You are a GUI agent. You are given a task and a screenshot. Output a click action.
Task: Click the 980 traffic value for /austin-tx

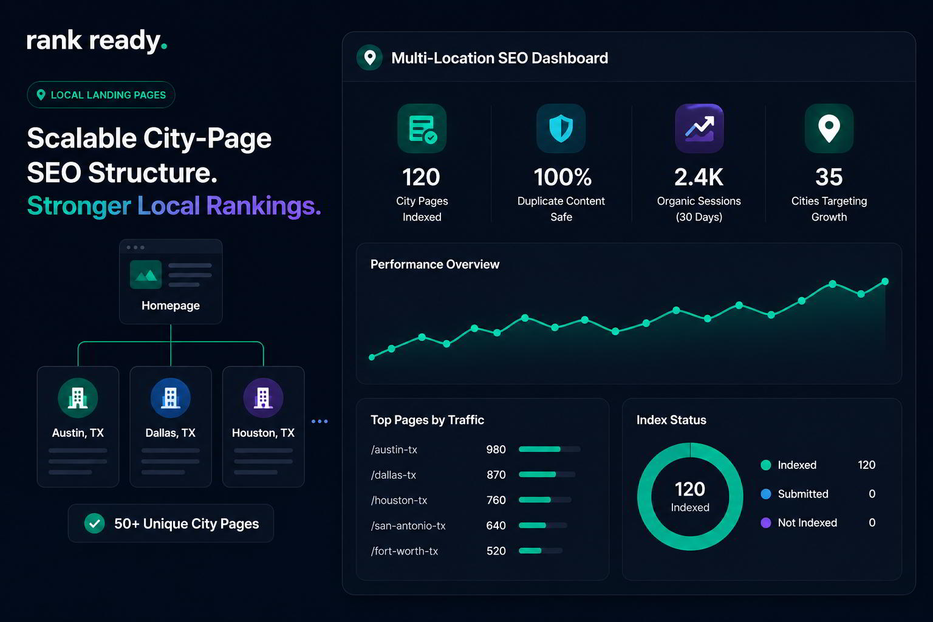496,449
